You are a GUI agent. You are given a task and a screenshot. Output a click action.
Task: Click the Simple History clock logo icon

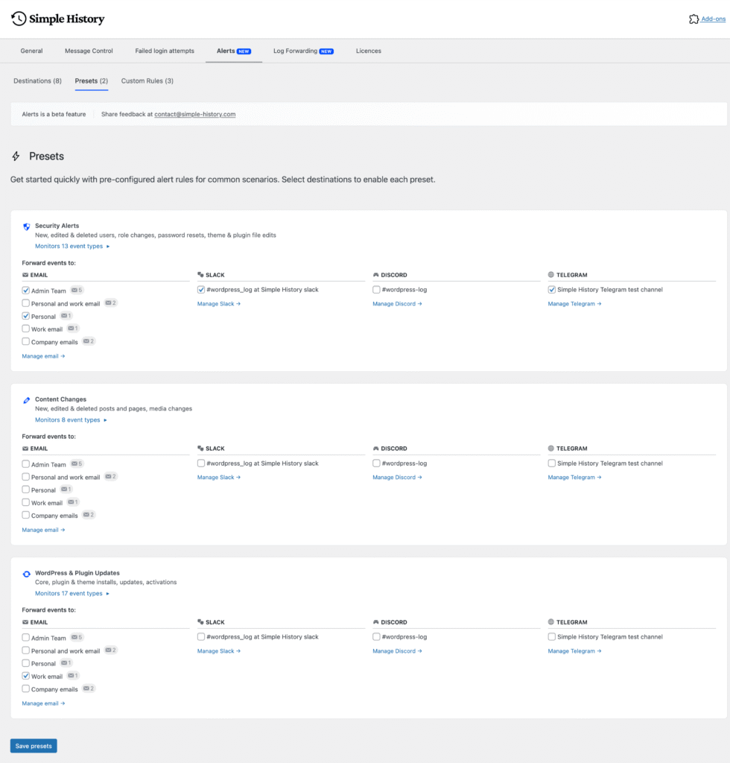click(x=19, y=19)
